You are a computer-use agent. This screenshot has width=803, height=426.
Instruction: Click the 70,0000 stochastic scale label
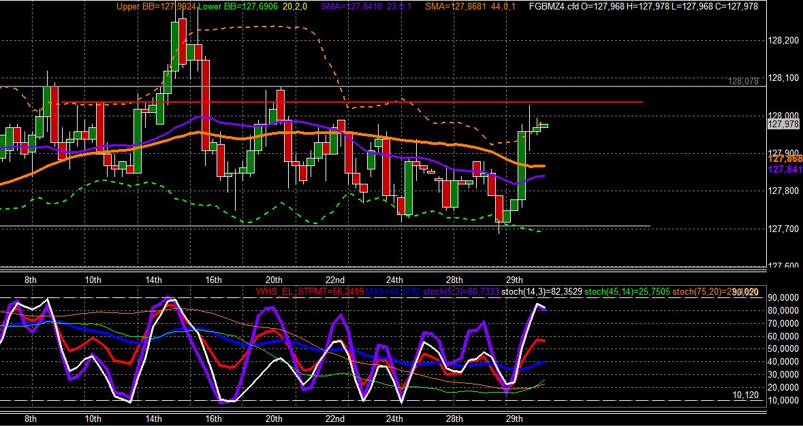[784, 323]
